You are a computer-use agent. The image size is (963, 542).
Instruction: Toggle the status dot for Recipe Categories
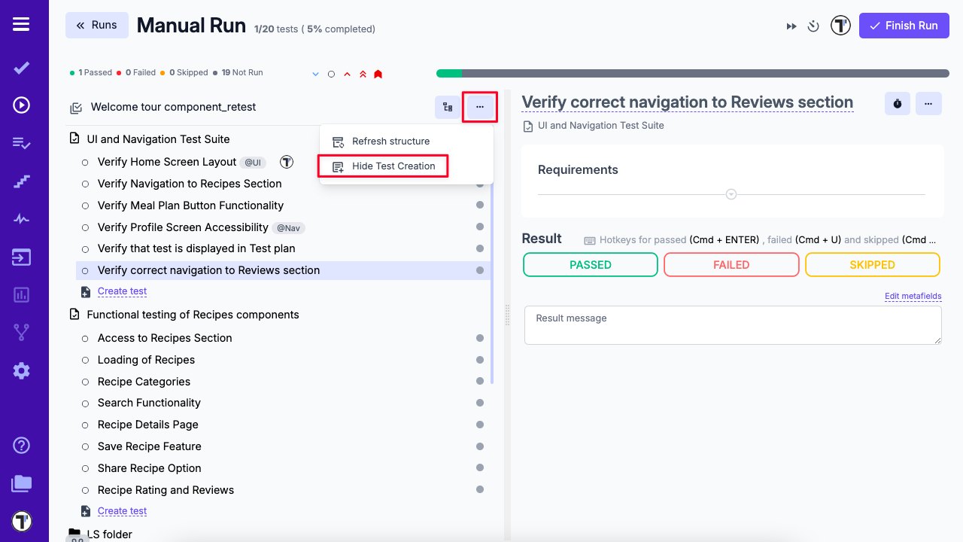click(480, 382)
